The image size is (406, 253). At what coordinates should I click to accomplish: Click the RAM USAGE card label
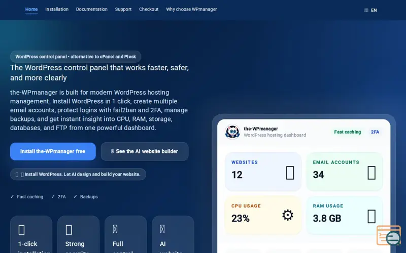pos(328,206)
